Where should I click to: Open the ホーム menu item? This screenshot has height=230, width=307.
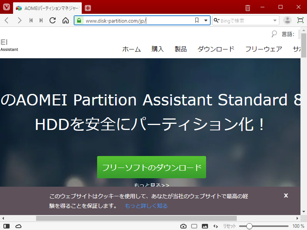pos(131,49)
